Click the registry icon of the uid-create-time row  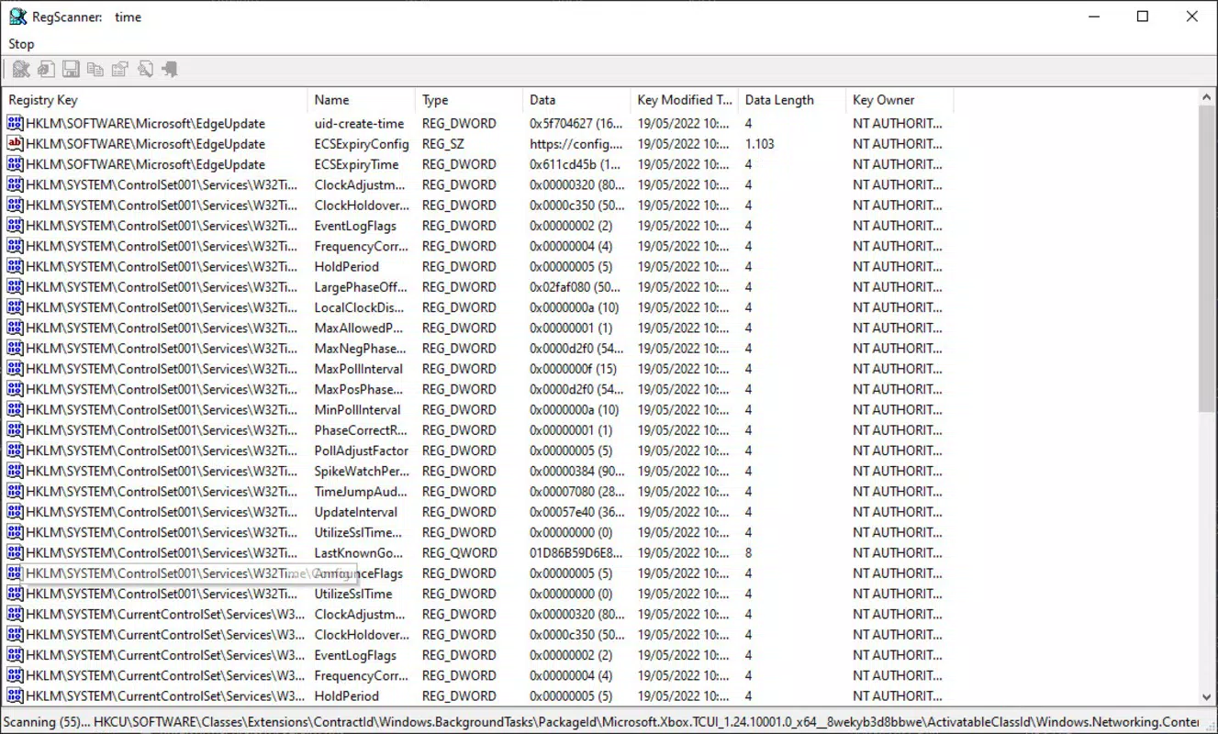[15, 124]
